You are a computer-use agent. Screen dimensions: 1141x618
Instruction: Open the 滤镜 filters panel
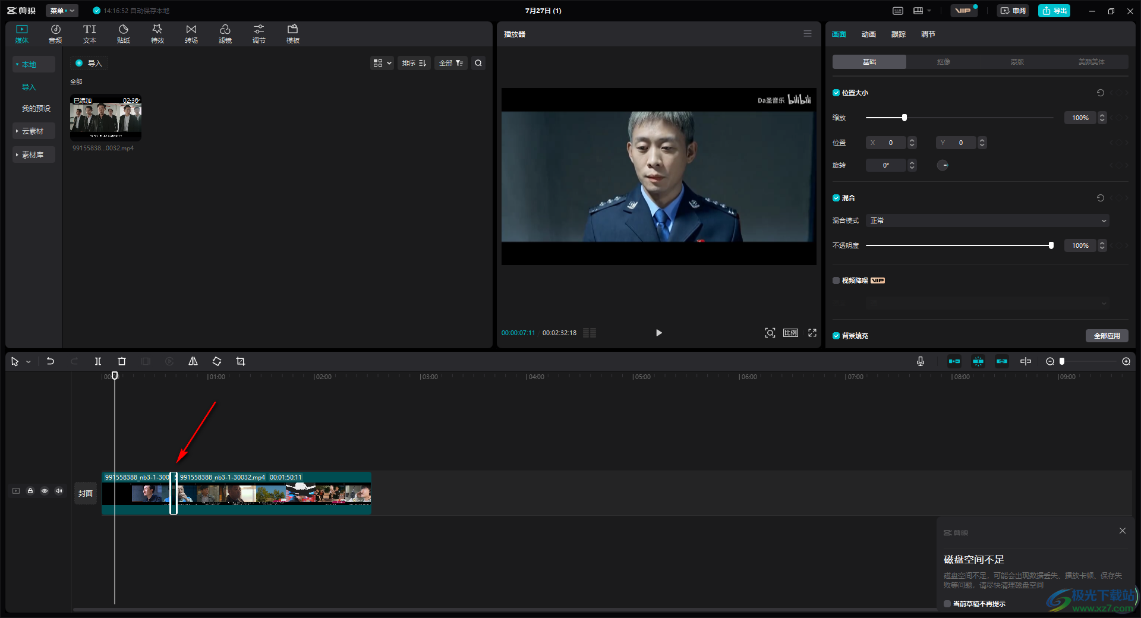(225, 34)
